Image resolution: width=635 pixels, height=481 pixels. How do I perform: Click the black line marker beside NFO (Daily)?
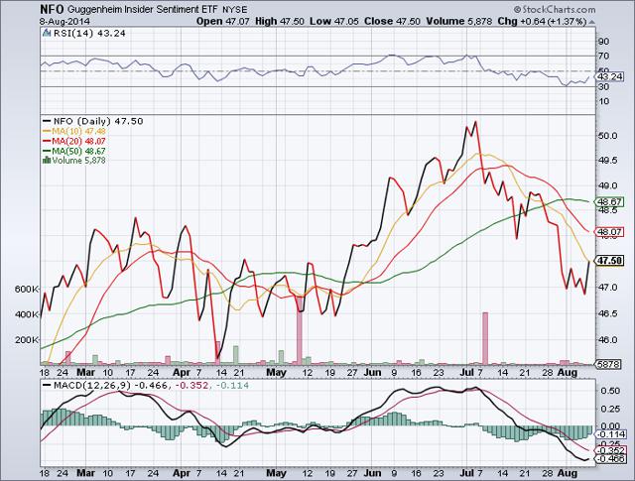click(47, 121)
